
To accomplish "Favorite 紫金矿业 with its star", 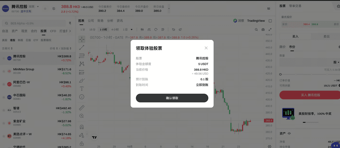I will coord(4,123).
